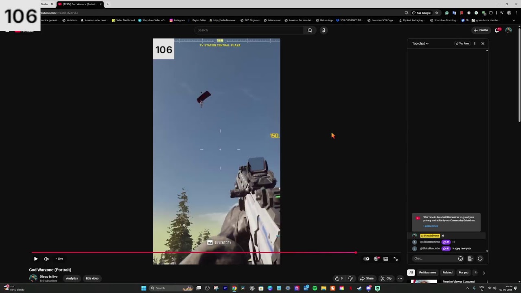Switch to Cod Warzone browser tab
Viewport: 521px width, 293px height.
(79, 4)
